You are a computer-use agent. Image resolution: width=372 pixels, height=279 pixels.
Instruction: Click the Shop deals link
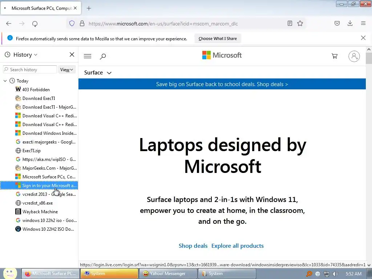point(193,246)
